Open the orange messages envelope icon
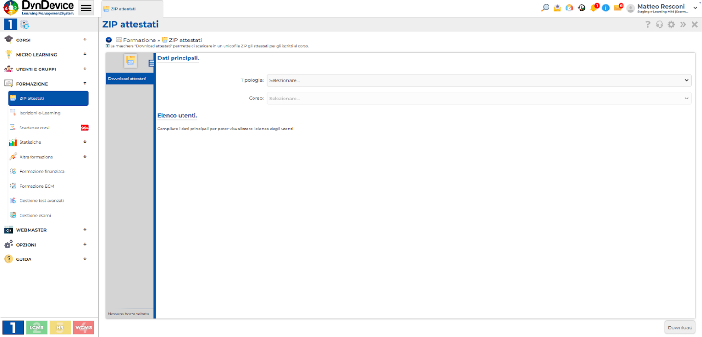This screenshot has height=337, width=702. point(618,8)
